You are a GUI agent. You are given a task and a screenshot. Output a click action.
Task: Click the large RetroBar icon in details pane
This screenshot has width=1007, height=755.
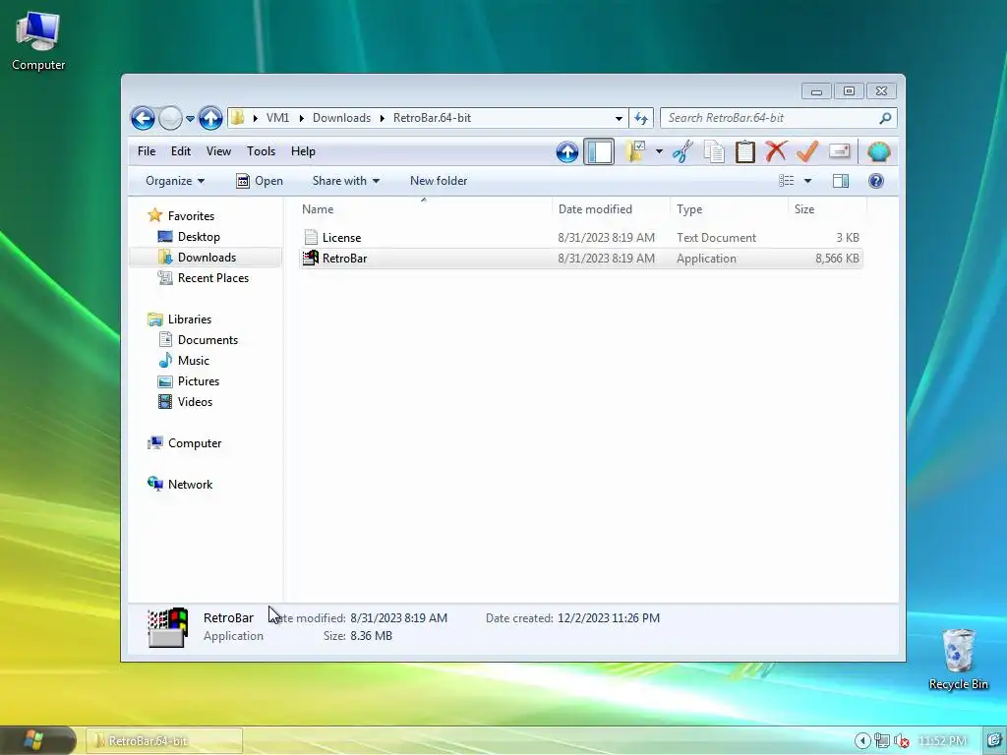(x=167, y=627)
